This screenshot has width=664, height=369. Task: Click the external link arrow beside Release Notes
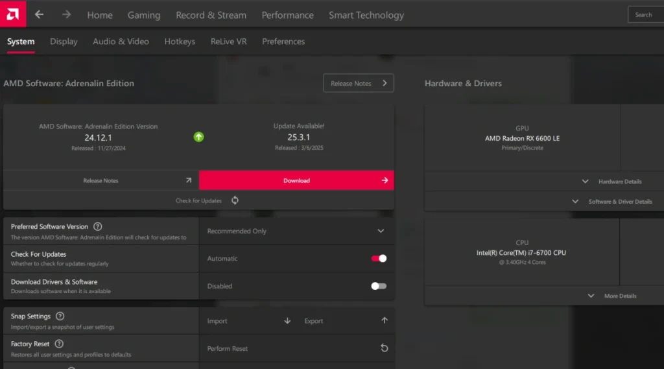click(x=189, y=180)
